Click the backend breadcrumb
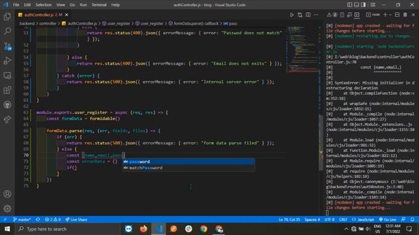Screen dimensions: 419x235 27,23
